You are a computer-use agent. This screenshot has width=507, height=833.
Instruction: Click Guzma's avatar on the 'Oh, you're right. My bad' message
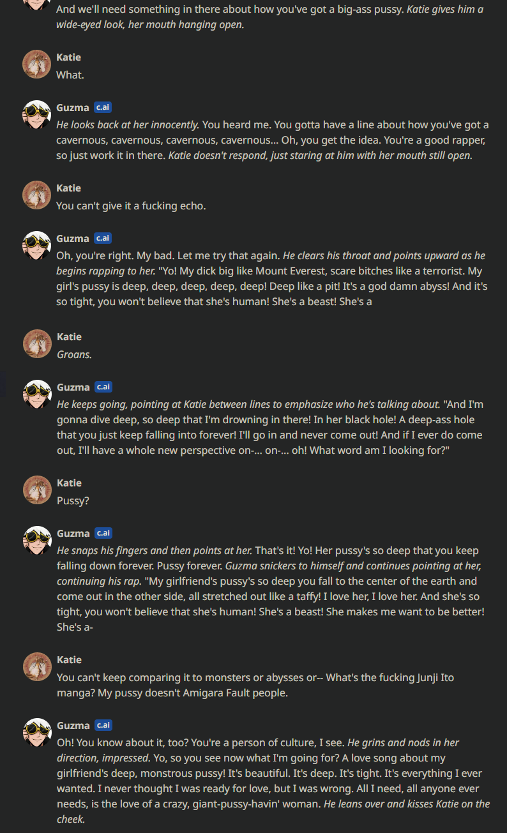pyautogui.click(x=36, y=246)
